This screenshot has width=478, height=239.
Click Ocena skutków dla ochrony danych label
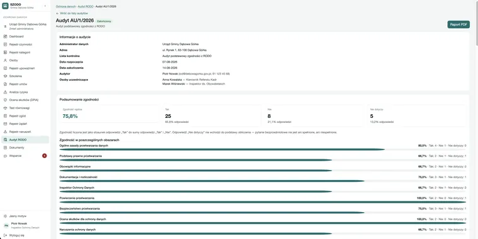click(83, 219)
